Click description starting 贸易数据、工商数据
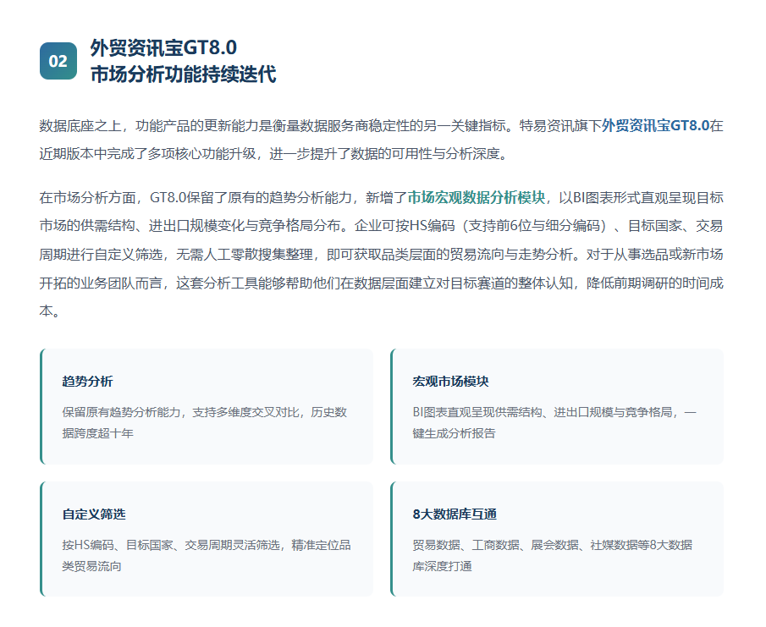The image size is (766, 627). (x=552, y=556)
